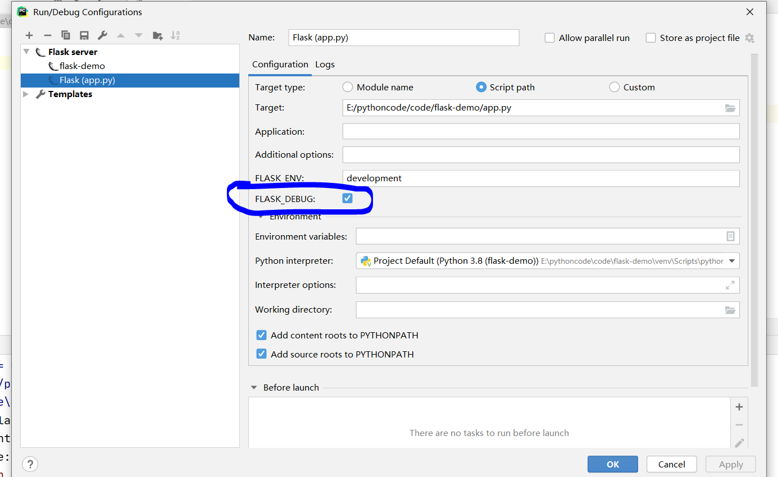Viewport: 778px width, 477px height.
Task: Select Module name target type
Action: (348, 87)
